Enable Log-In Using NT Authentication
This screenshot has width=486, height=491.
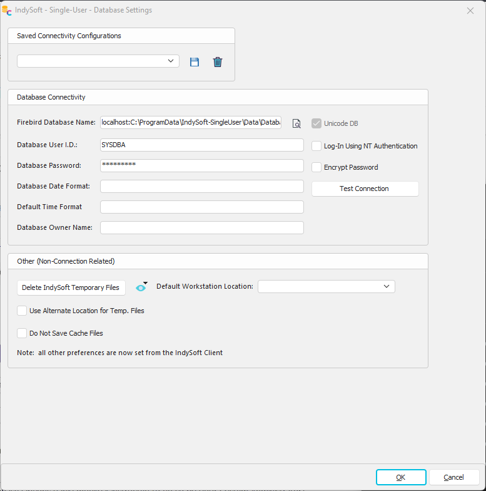click(316, 146)
